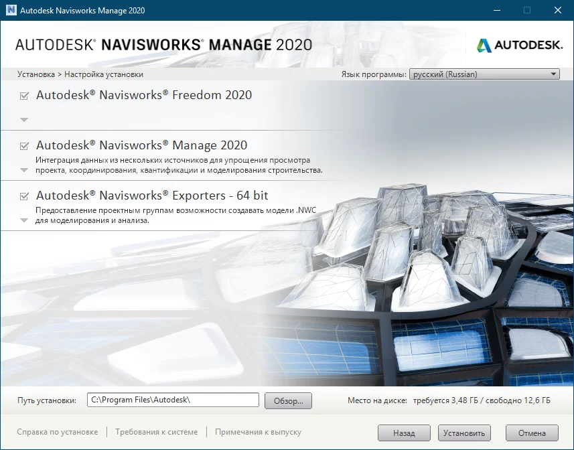Screen dimensions: 574x450
Task: Uncheck Autodesk Navisworks Freedom 2020 checkbox
Action: 25,96
